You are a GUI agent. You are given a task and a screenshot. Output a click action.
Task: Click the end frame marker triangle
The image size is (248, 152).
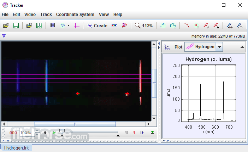click(118, 135)
